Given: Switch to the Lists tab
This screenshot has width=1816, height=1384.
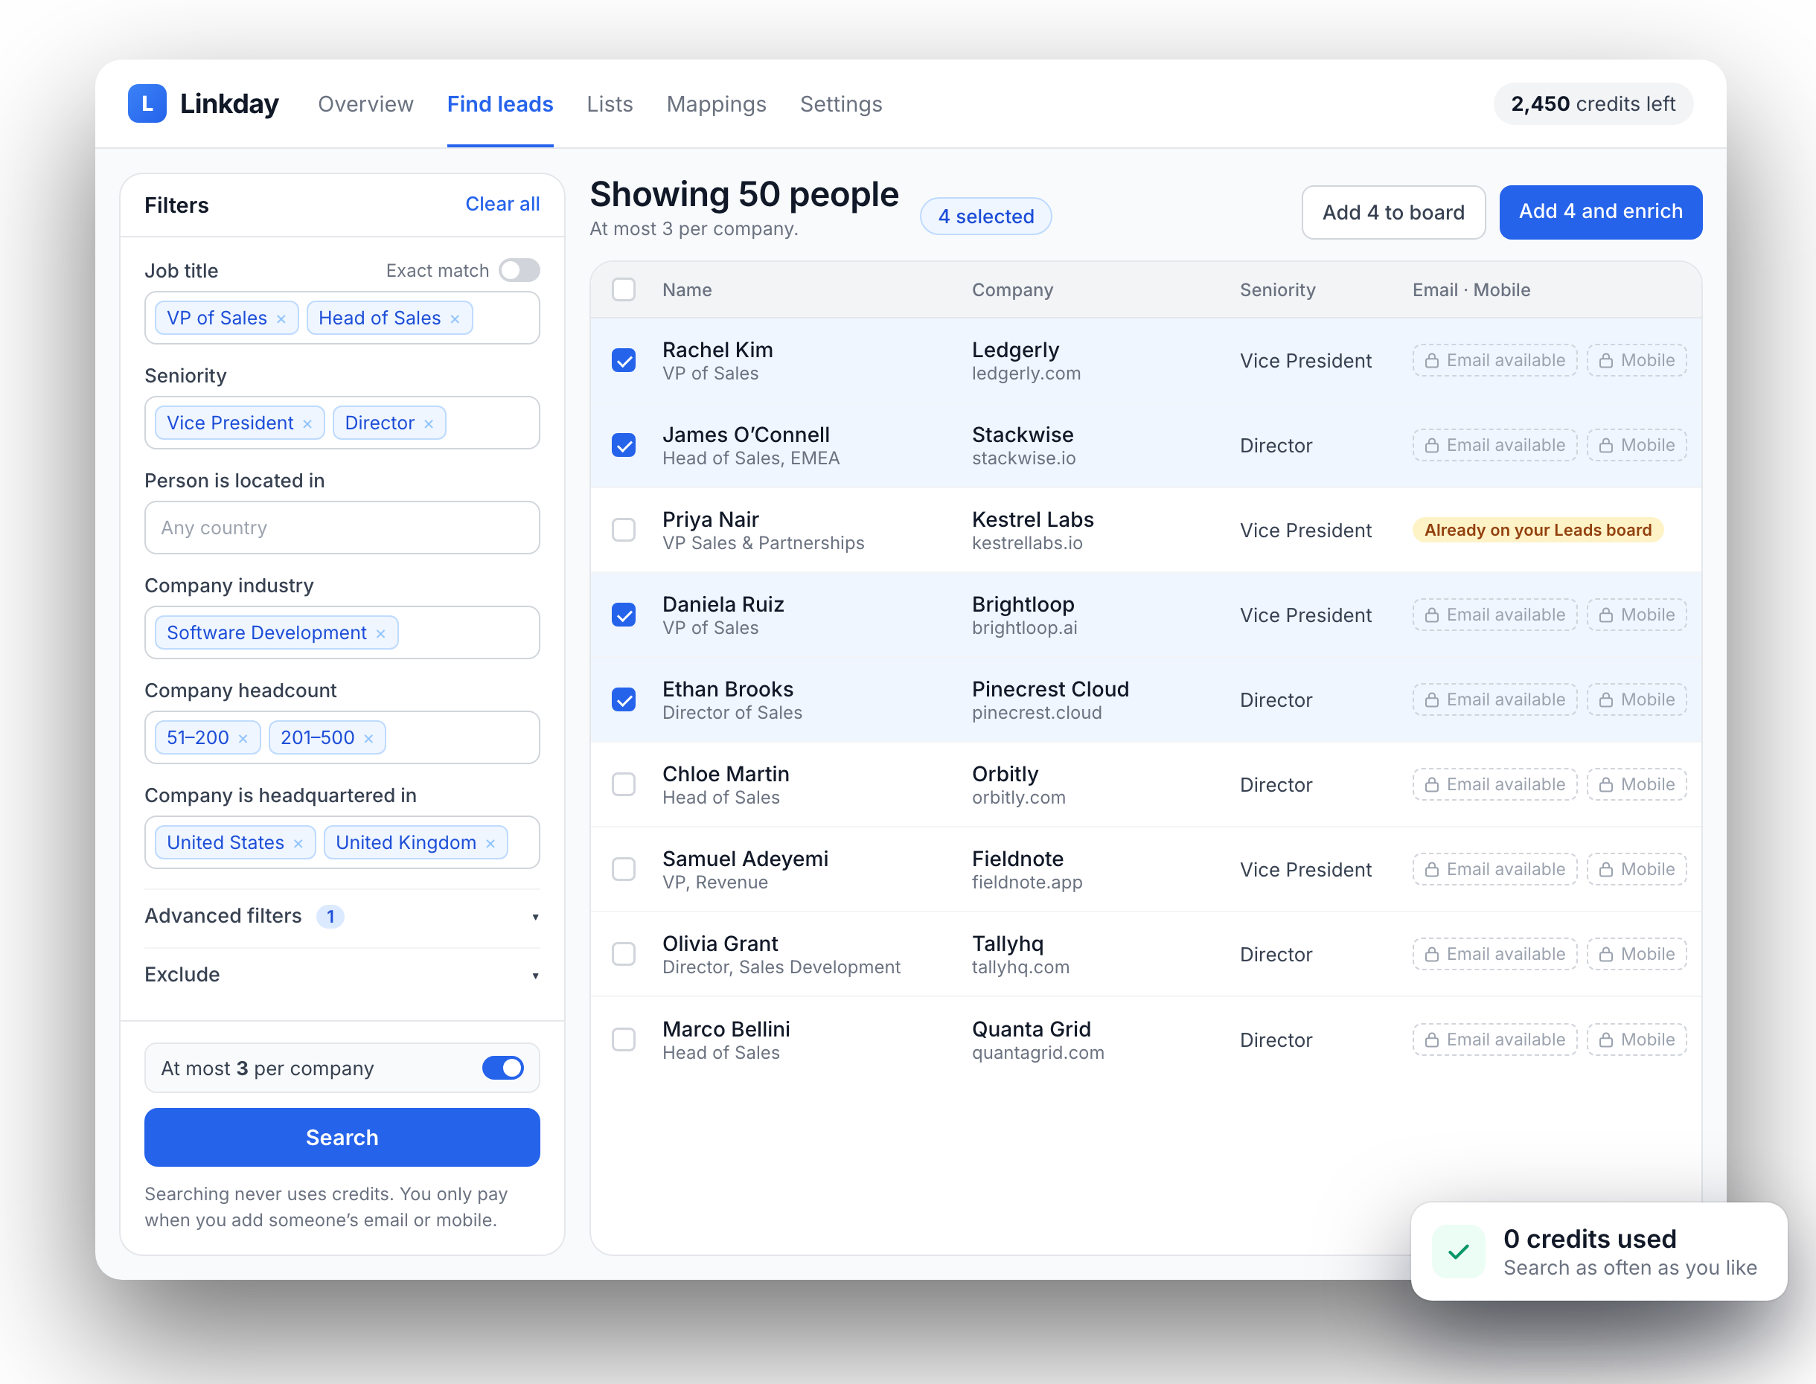Looking at the screenshot, I should [610, 104].
